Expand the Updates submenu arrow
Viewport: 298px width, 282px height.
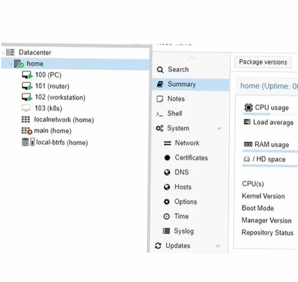click(218, 246)
